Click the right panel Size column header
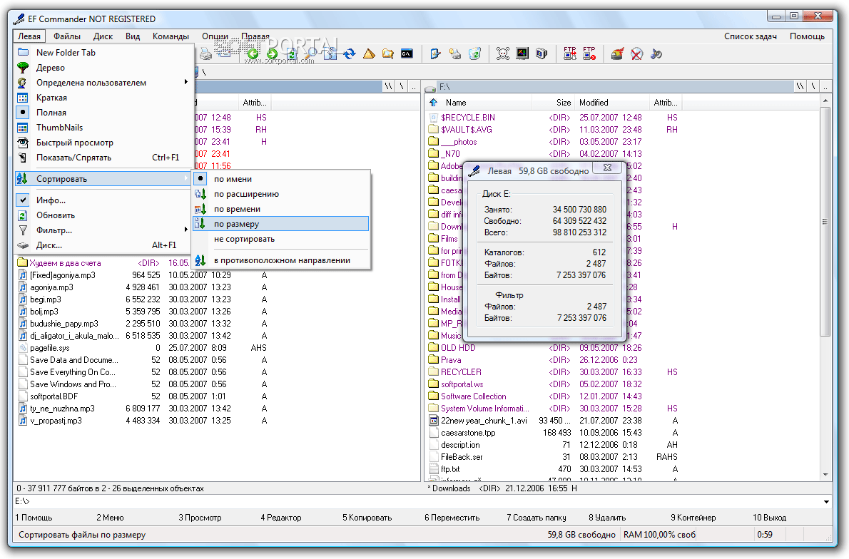Screen dimensions: 849x559 coord(553,102)
